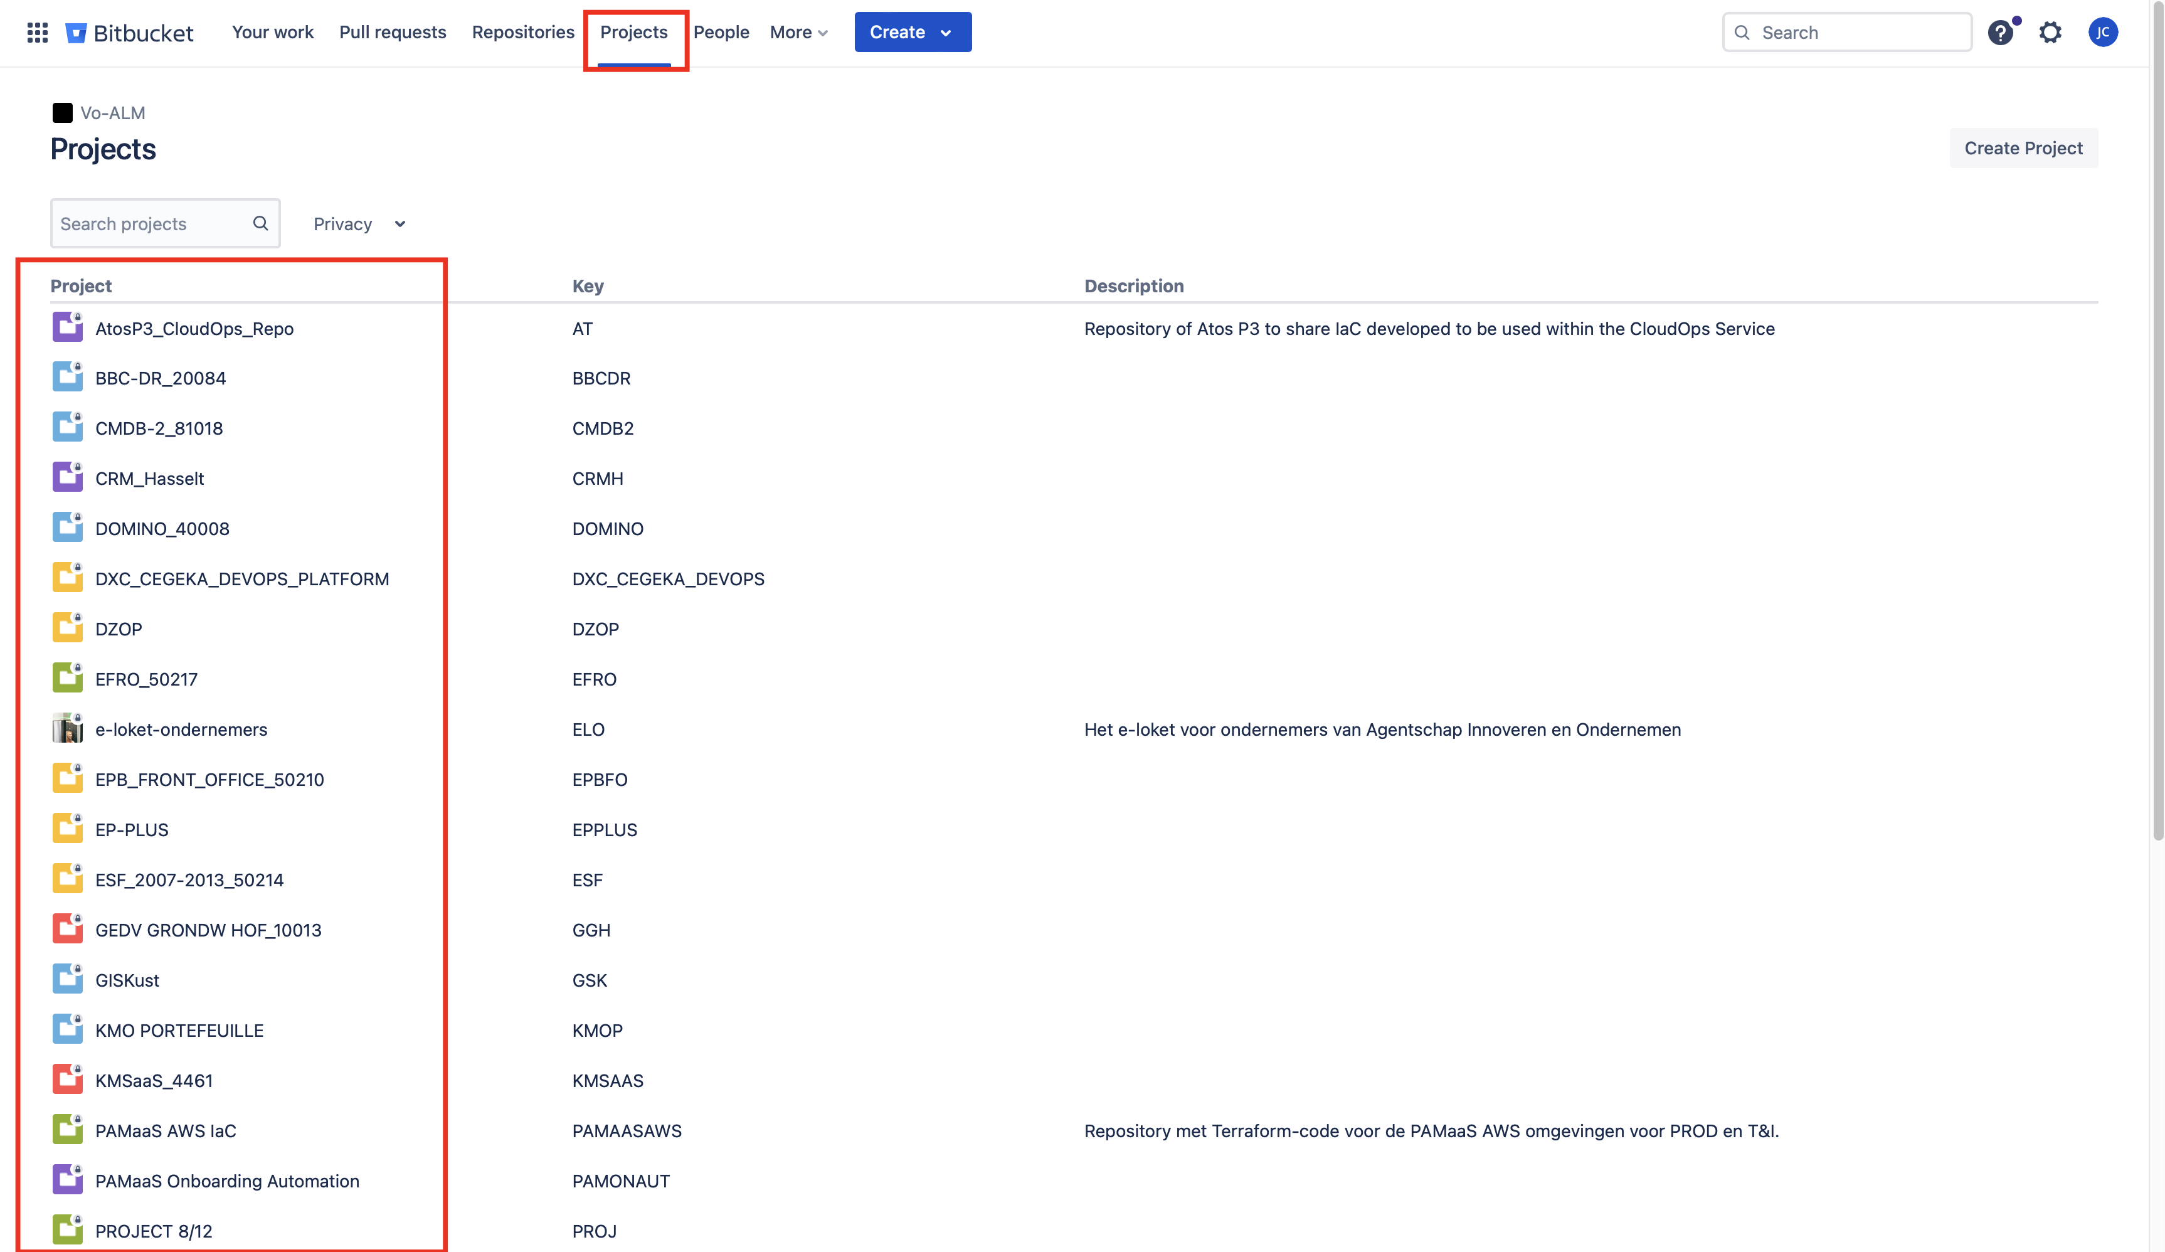Viewport: 2165px width, 1252px height.
Task: Open the DXC_CEGEKA_DEVOPS_PLATFORM project link
Action: coord(241,578)
